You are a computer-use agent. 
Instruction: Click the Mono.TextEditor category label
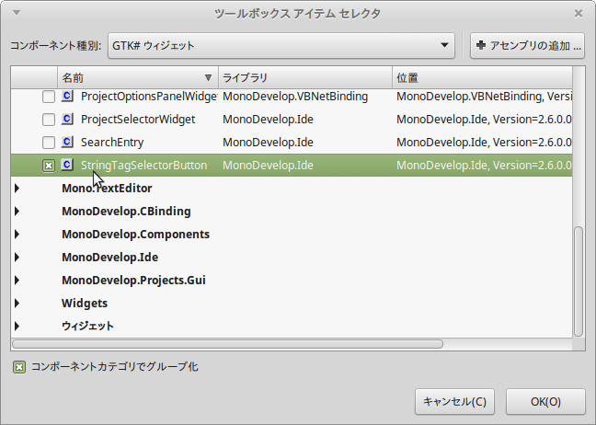click(107, 189)
